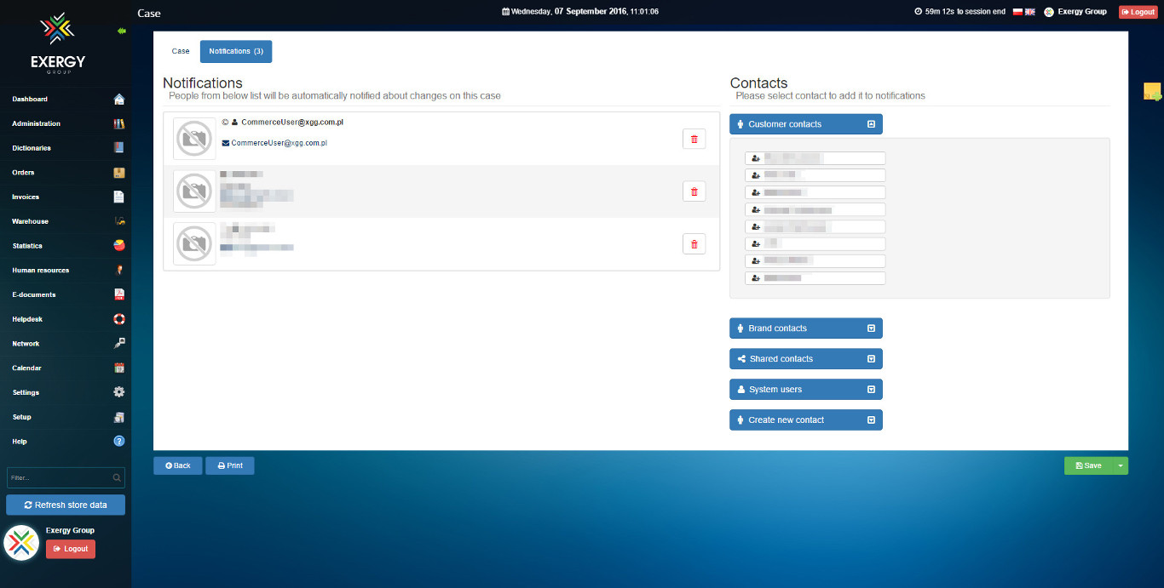Collapse the Customer contacts section
This screenshot has height=588, width=1164.
[806, 124]
